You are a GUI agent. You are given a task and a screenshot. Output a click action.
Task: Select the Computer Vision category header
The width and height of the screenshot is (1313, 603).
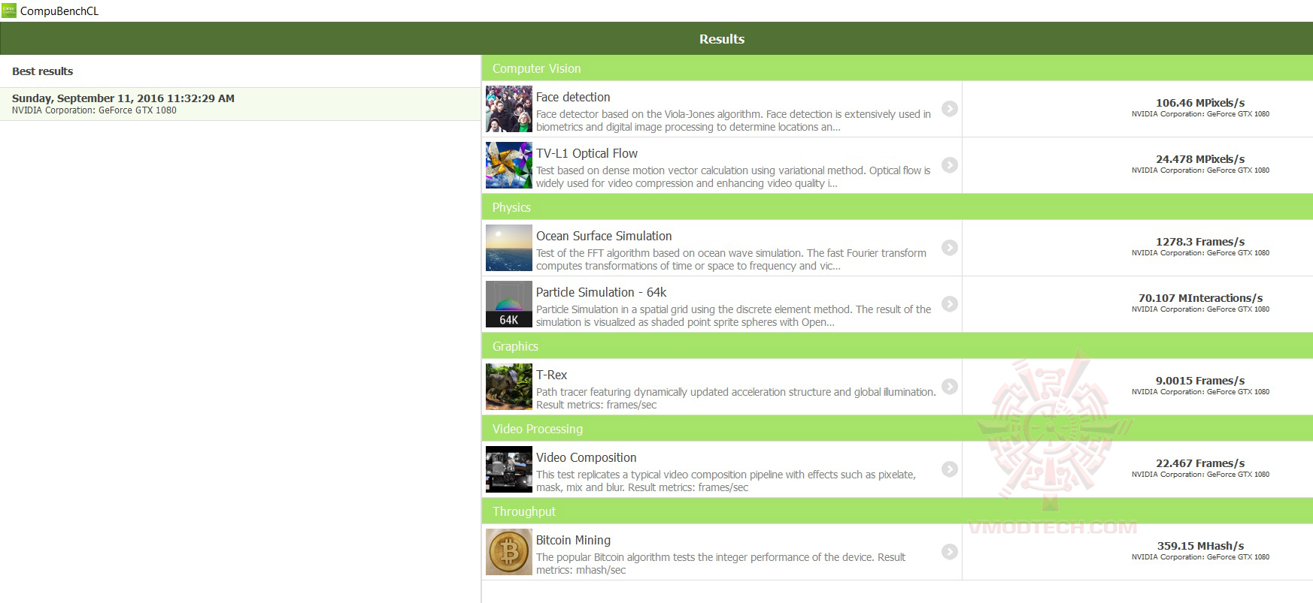(x=897, y=68)
